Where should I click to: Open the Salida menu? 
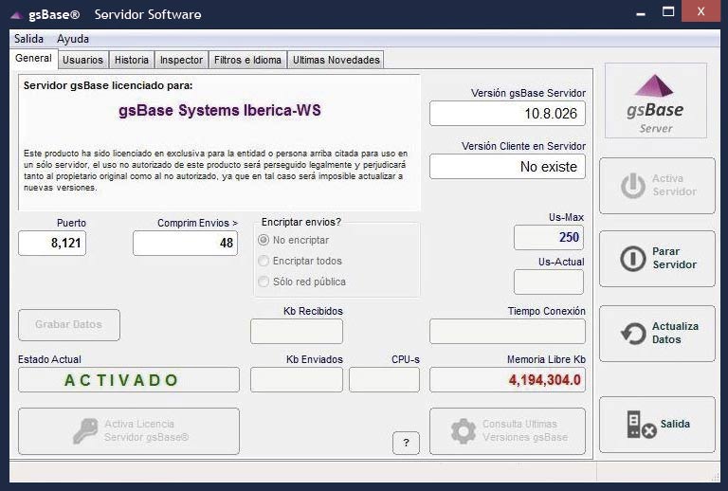28,39
